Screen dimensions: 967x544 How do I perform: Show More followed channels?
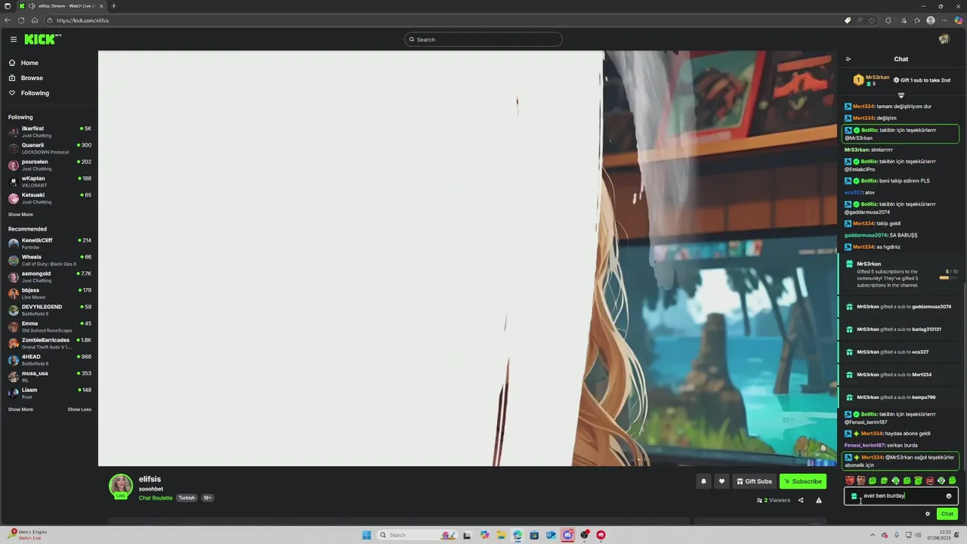coord(20,215)
